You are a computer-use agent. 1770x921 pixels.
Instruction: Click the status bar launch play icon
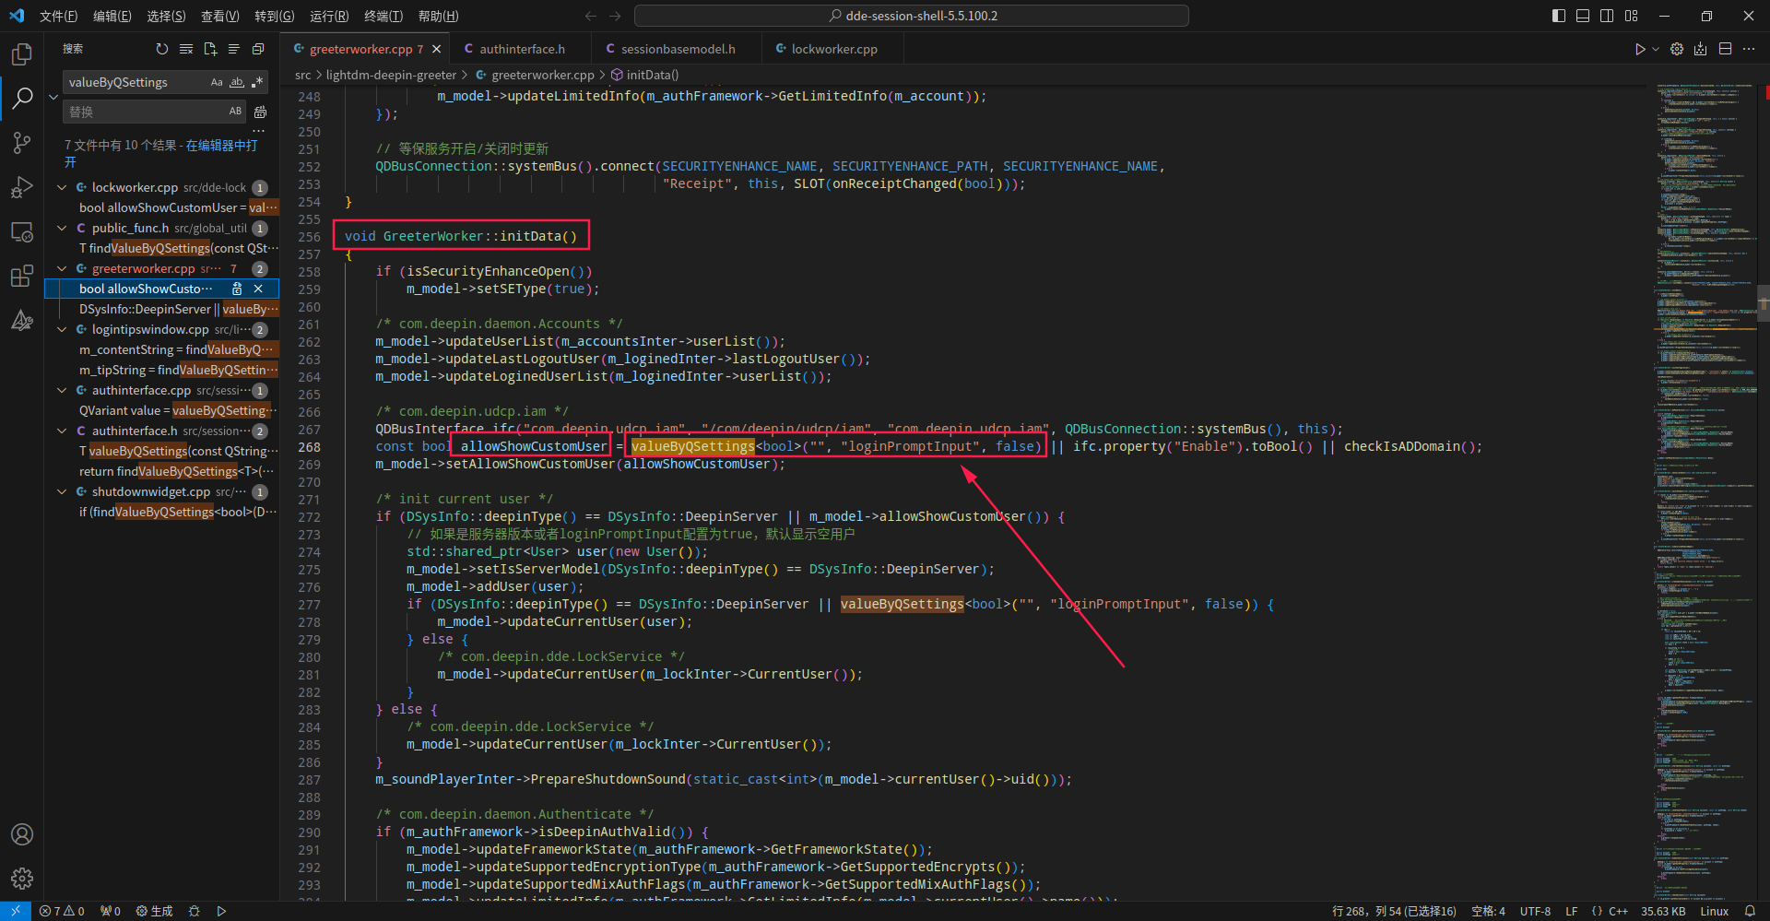coord(221,911)
